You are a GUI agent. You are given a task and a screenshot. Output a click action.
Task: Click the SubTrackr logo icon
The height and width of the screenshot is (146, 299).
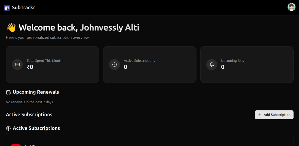click(7, 8)
